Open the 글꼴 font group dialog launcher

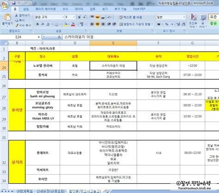pyautogui.click(x=85, y=31)
